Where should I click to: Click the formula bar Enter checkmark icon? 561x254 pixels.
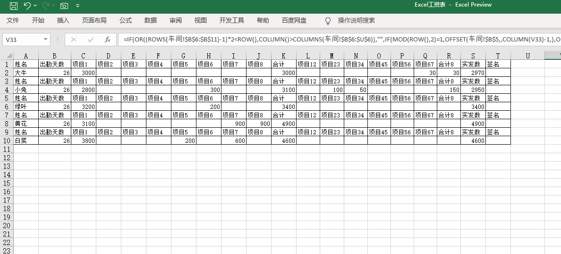tap(91, 40)
